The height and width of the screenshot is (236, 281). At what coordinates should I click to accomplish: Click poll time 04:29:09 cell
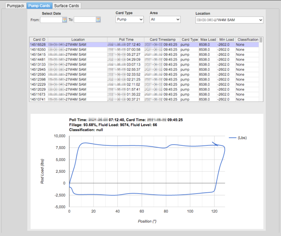click(126, 60)
